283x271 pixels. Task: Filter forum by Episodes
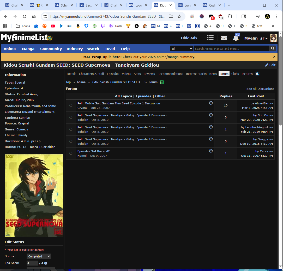click(143, 96)
